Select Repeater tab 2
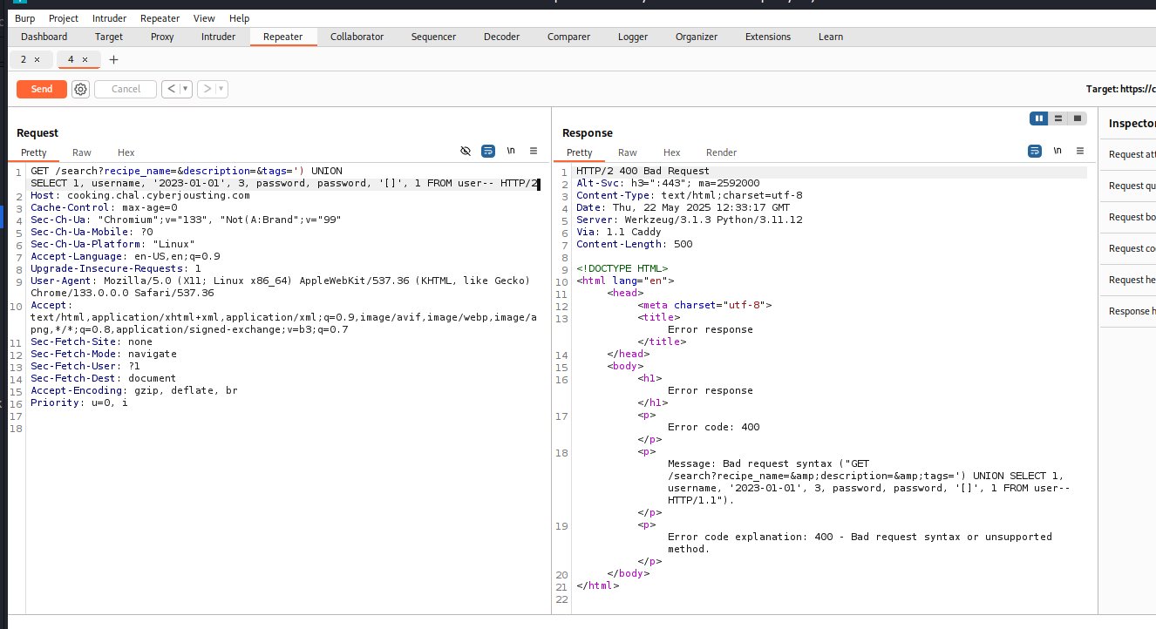Image resolution: width=1156 pixels, height=629 pixels. [x=24, y=59]
